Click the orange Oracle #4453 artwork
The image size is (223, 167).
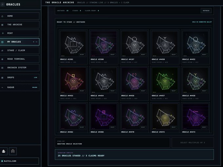tap(73, 80)
